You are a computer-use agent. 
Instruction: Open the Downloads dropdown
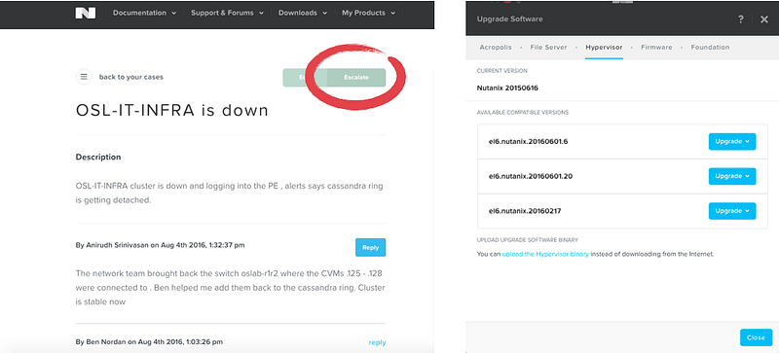(x=303, y=13)
